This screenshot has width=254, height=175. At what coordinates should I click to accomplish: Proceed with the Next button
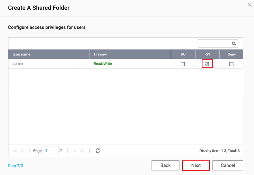(196, 165)
